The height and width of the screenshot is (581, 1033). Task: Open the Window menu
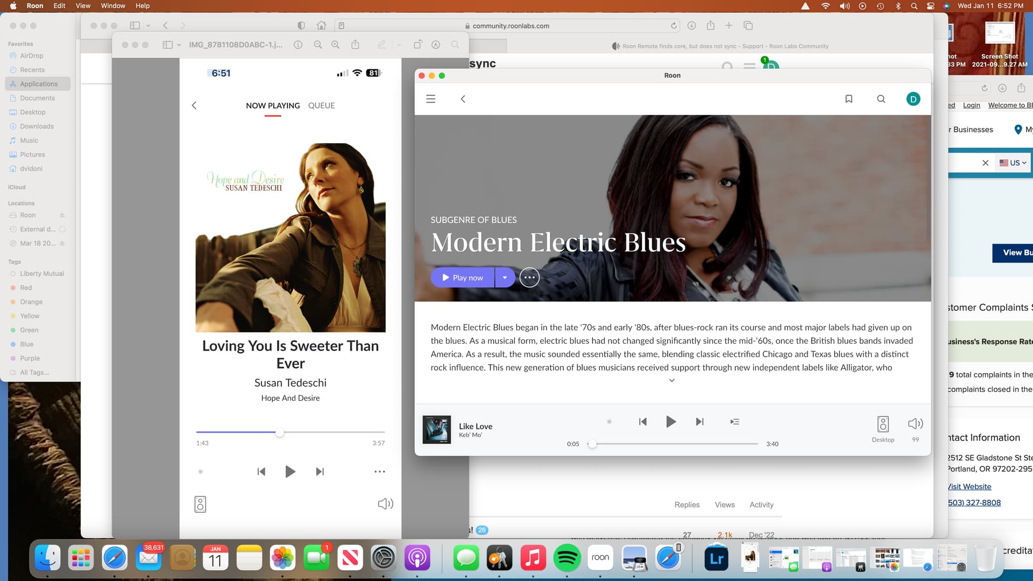click(113, 6)
